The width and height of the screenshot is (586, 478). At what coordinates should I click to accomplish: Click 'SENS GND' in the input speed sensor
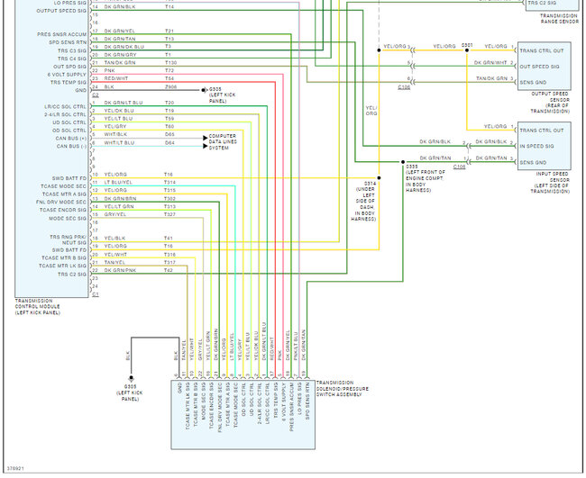533,162
